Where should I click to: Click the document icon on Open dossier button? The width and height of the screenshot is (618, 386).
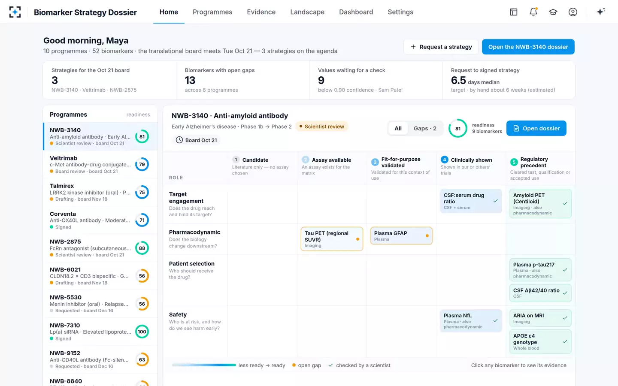[x=516, y=128]
